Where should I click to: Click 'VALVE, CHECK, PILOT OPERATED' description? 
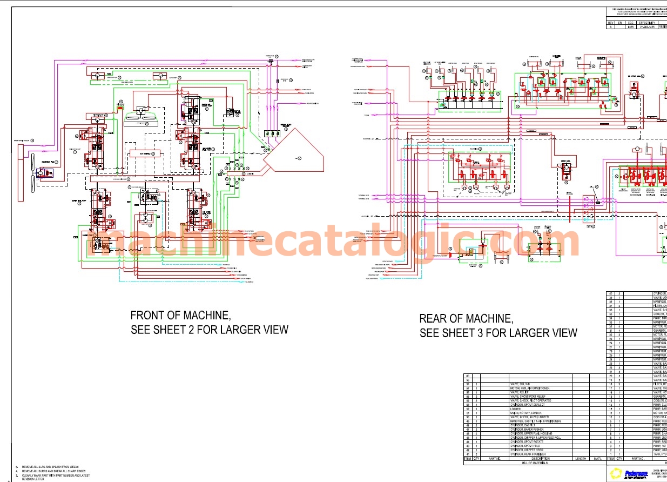click(x=530, y=400)
